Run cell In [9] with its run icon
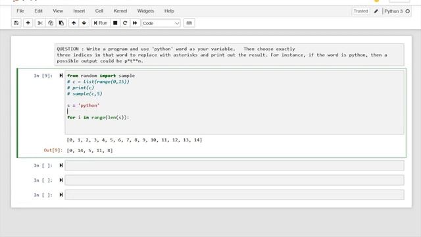This screenshot has width=421, height=237. tap(61, 76)
